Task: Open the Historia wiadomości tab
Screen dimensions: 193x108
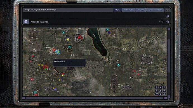Action: [155, 10]
